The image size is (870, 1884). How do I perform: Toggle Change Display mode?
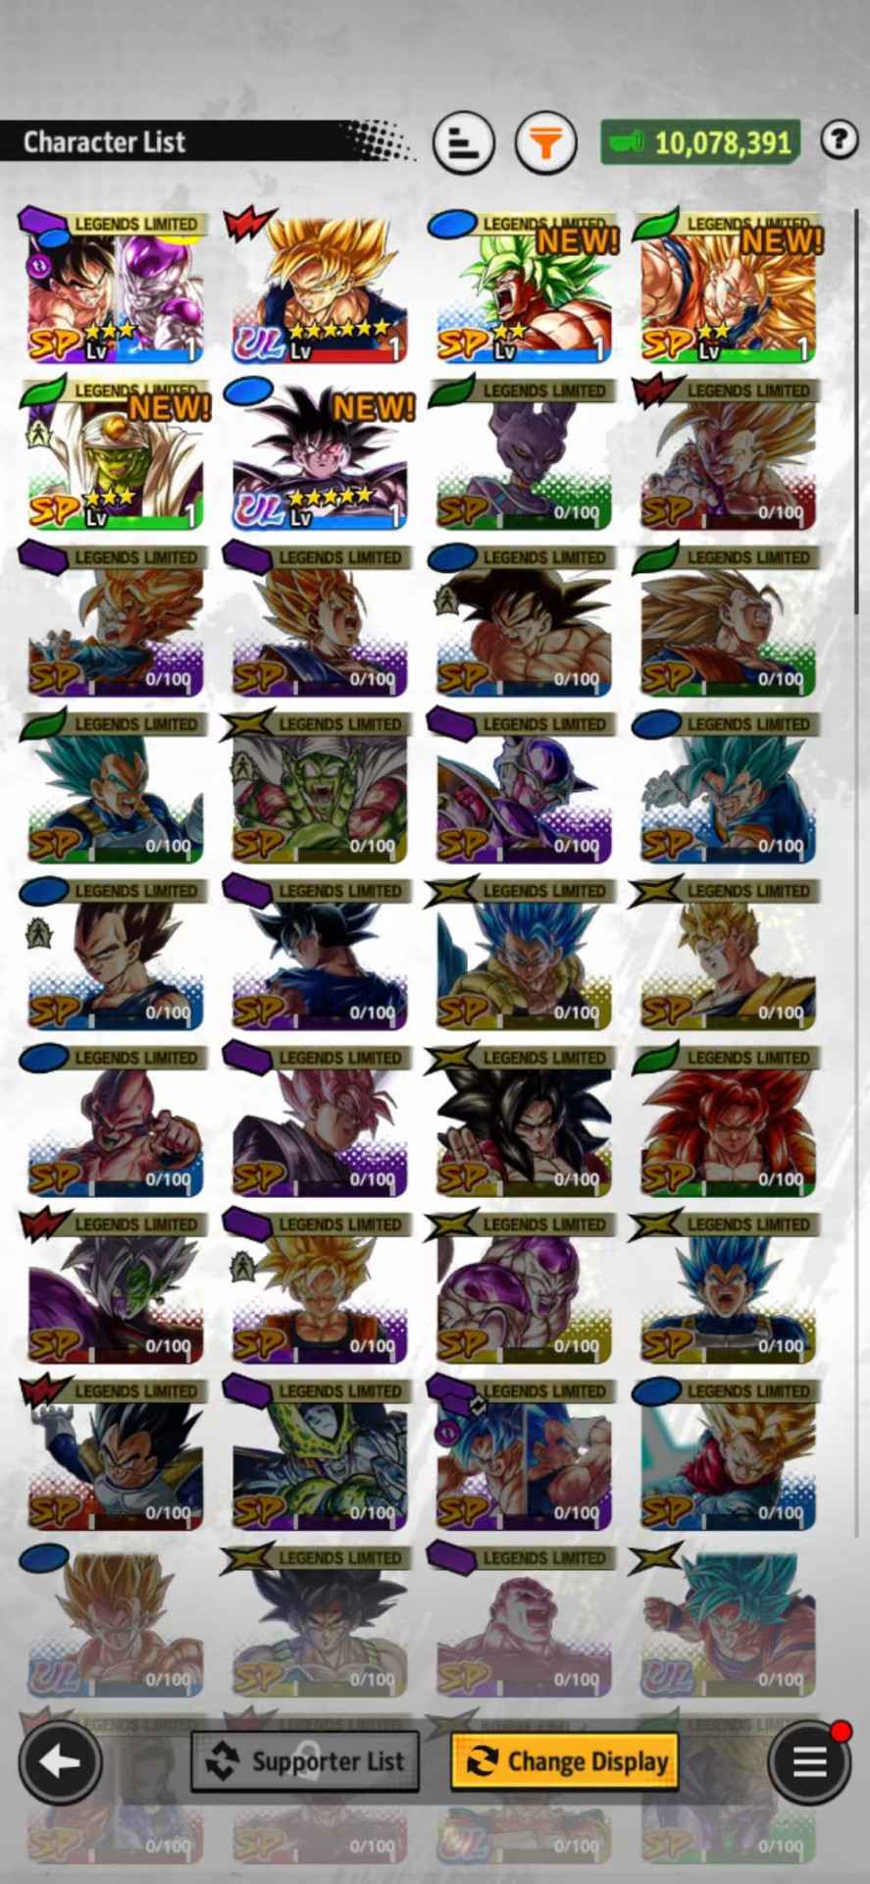tap(565, 1762)
